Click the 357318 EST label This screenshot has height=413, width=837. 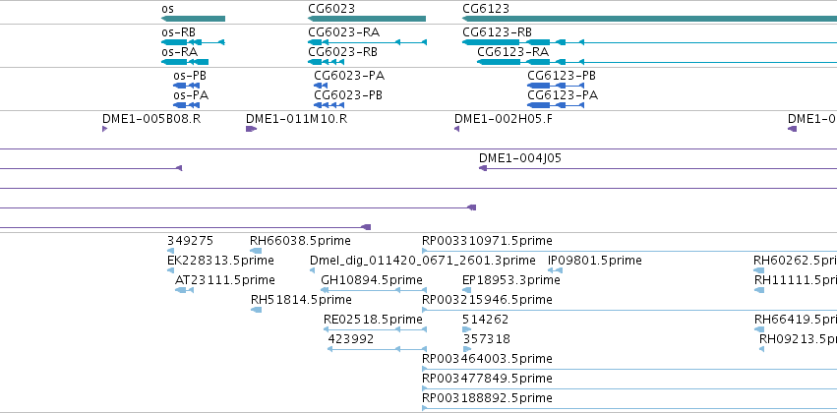486,339
